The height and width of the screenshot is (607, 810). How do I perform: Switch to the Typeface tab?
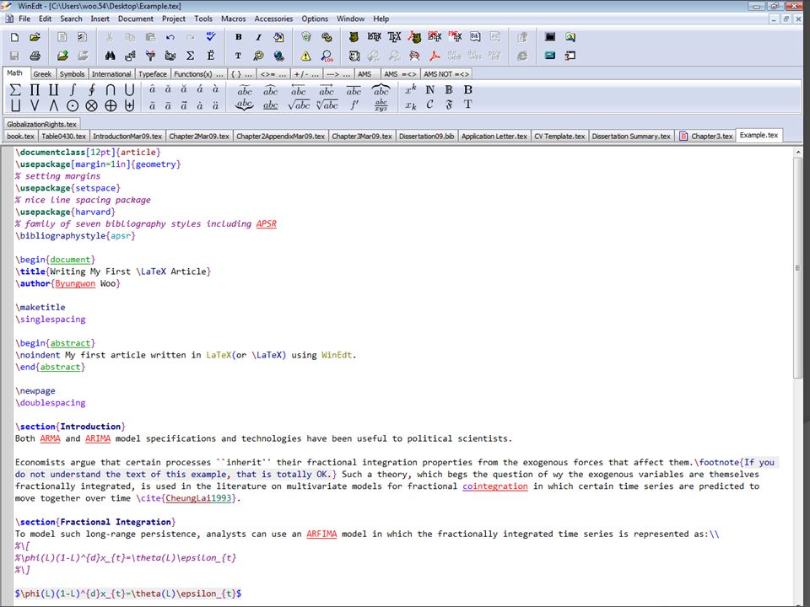(153, 74)
